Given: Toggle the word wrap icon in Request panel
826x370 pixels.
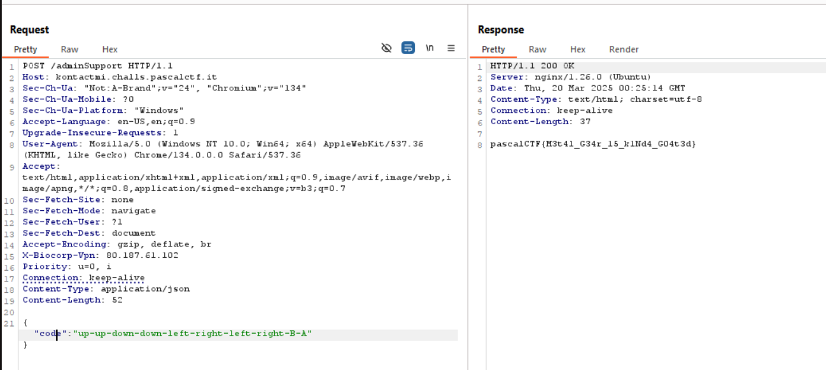Looking at the screenshot, I should click(409, 48).
